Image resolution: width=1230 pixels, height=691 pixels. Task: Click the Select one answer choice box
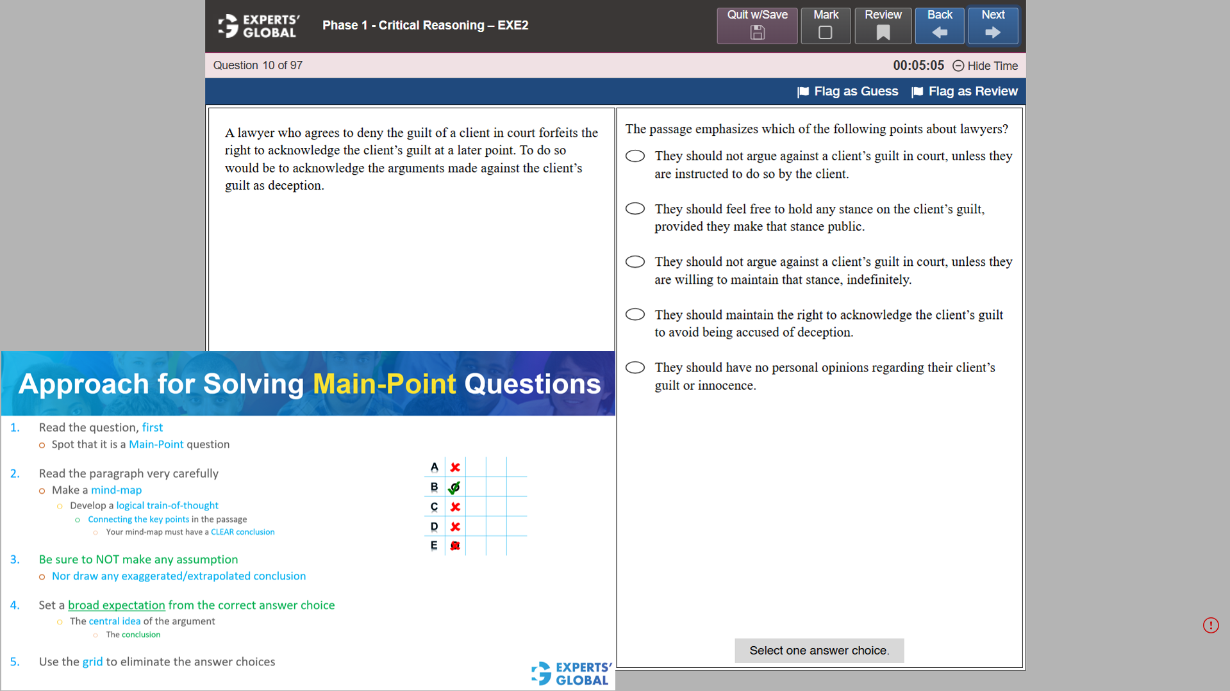tap(819, 650)
